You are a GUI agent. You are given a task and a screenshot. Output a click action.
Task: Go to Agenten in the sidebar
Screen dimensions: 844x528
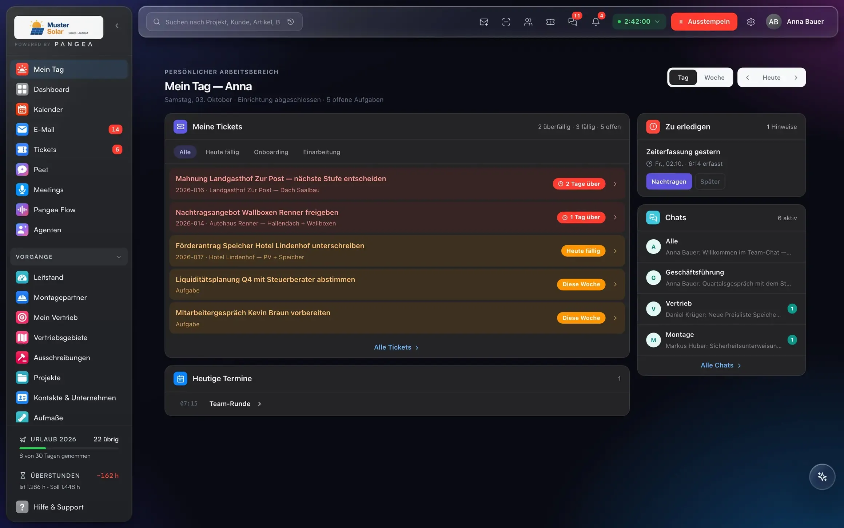point(69,230)
